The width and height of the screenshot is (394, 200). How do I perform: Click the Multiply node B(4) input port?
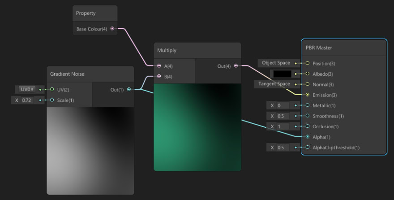pyautogui.click(x=159, y=76)
